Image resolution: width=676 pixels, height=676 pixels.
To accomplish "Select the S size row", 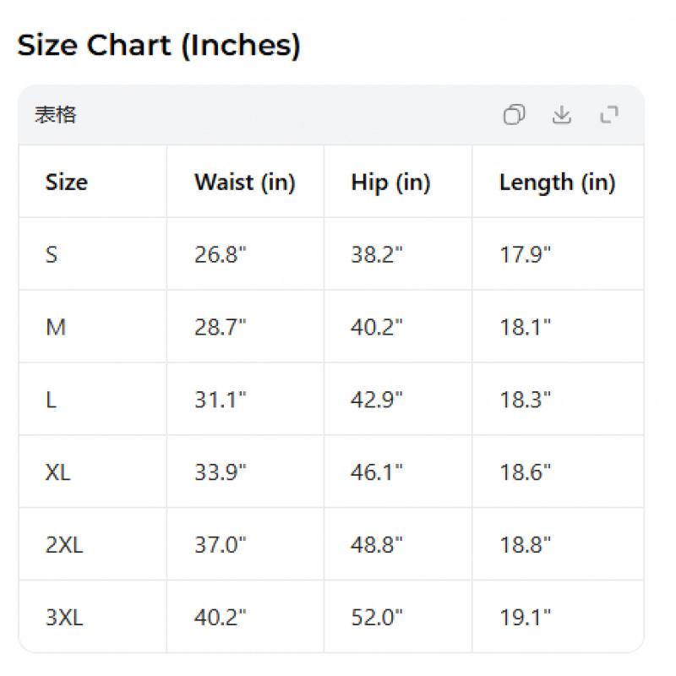I will (x=52, y=253).
